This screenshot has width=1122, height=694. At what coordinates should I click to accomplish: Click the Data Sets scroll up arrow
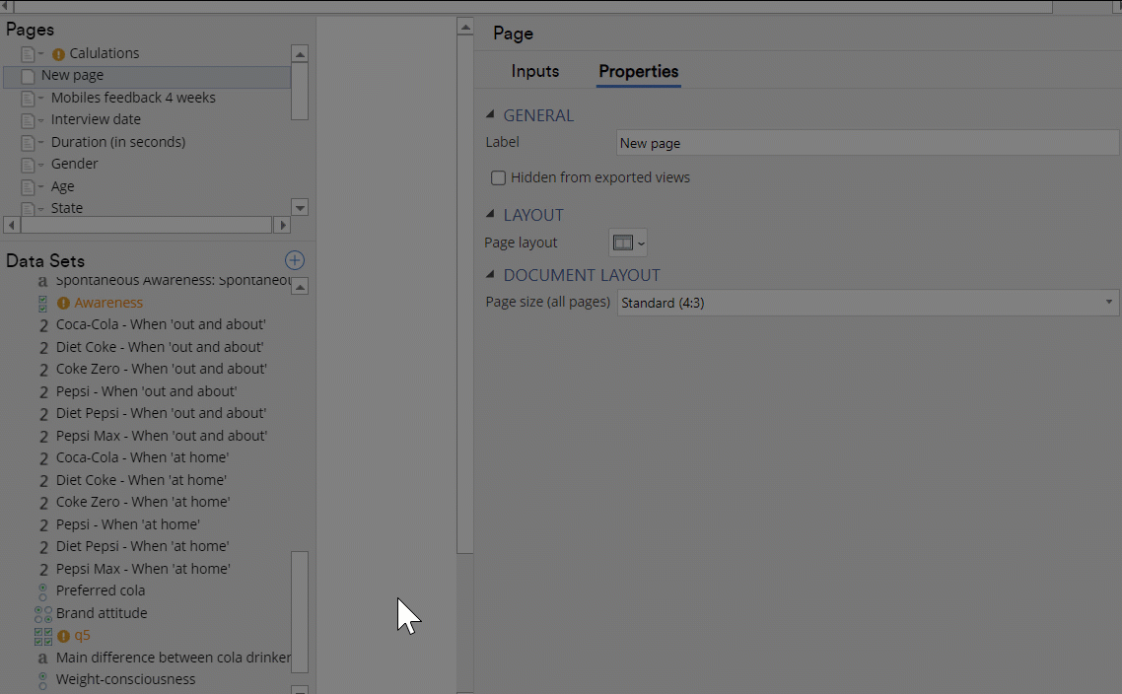(300, 286)
